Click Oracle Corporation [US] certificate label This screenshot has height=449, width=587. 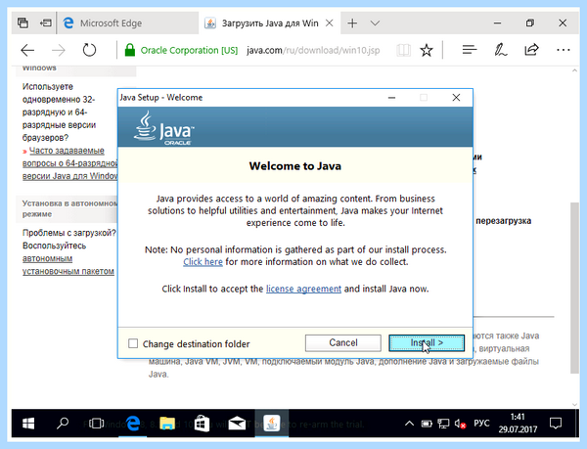(189, 50)
